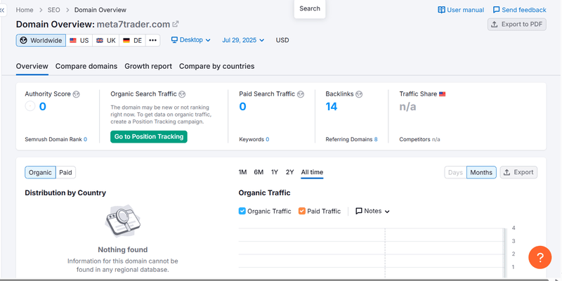562x281 pixels.
Task: Select the 6M time range
Action: 259,172
